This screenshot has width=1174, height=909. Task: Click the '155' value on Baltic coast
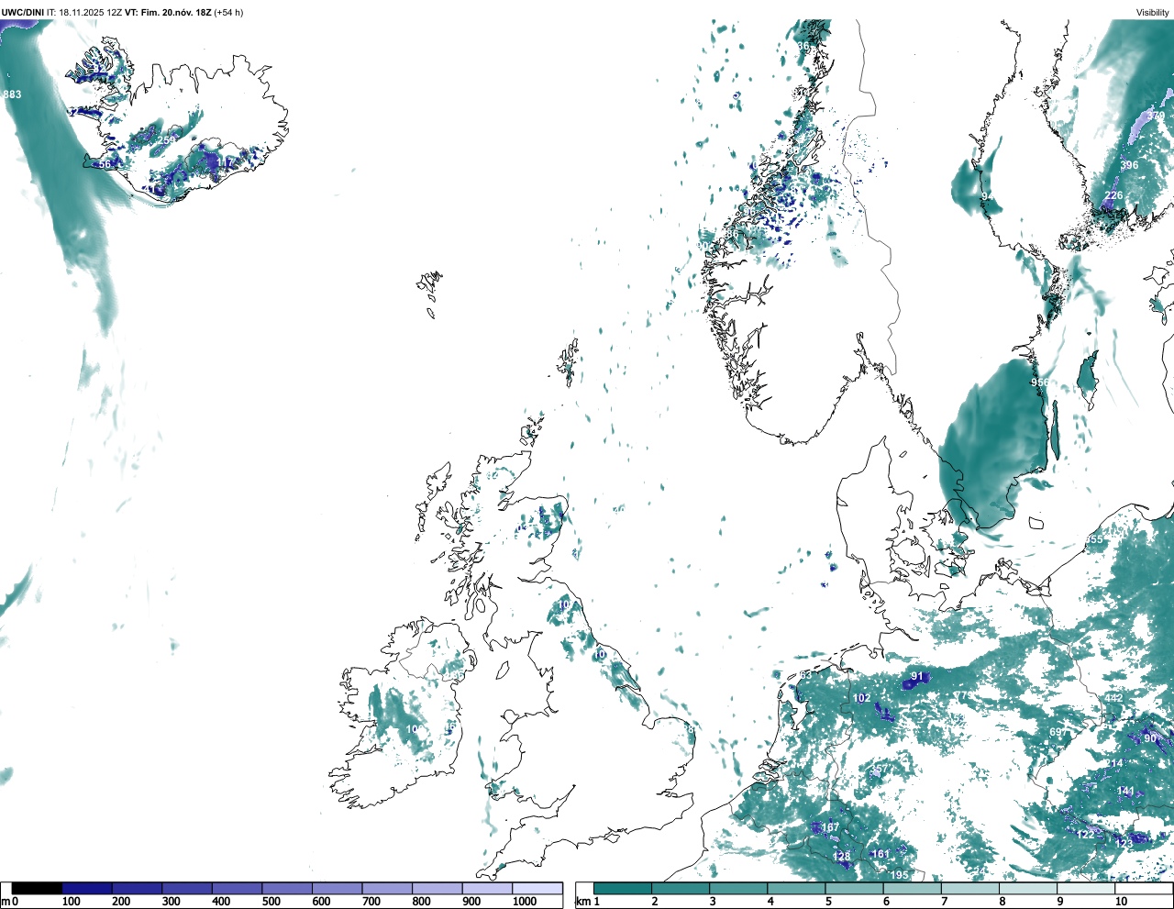pyautogui.click(x=1095, y=539)
